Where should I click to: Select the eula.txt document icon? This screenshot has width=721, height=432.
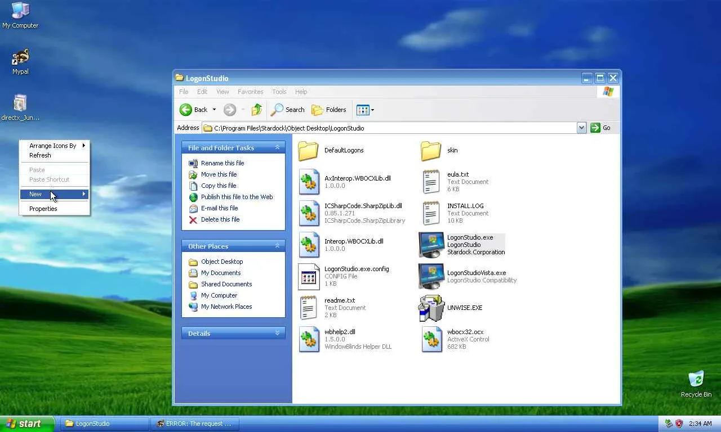[x=431, y=182]
